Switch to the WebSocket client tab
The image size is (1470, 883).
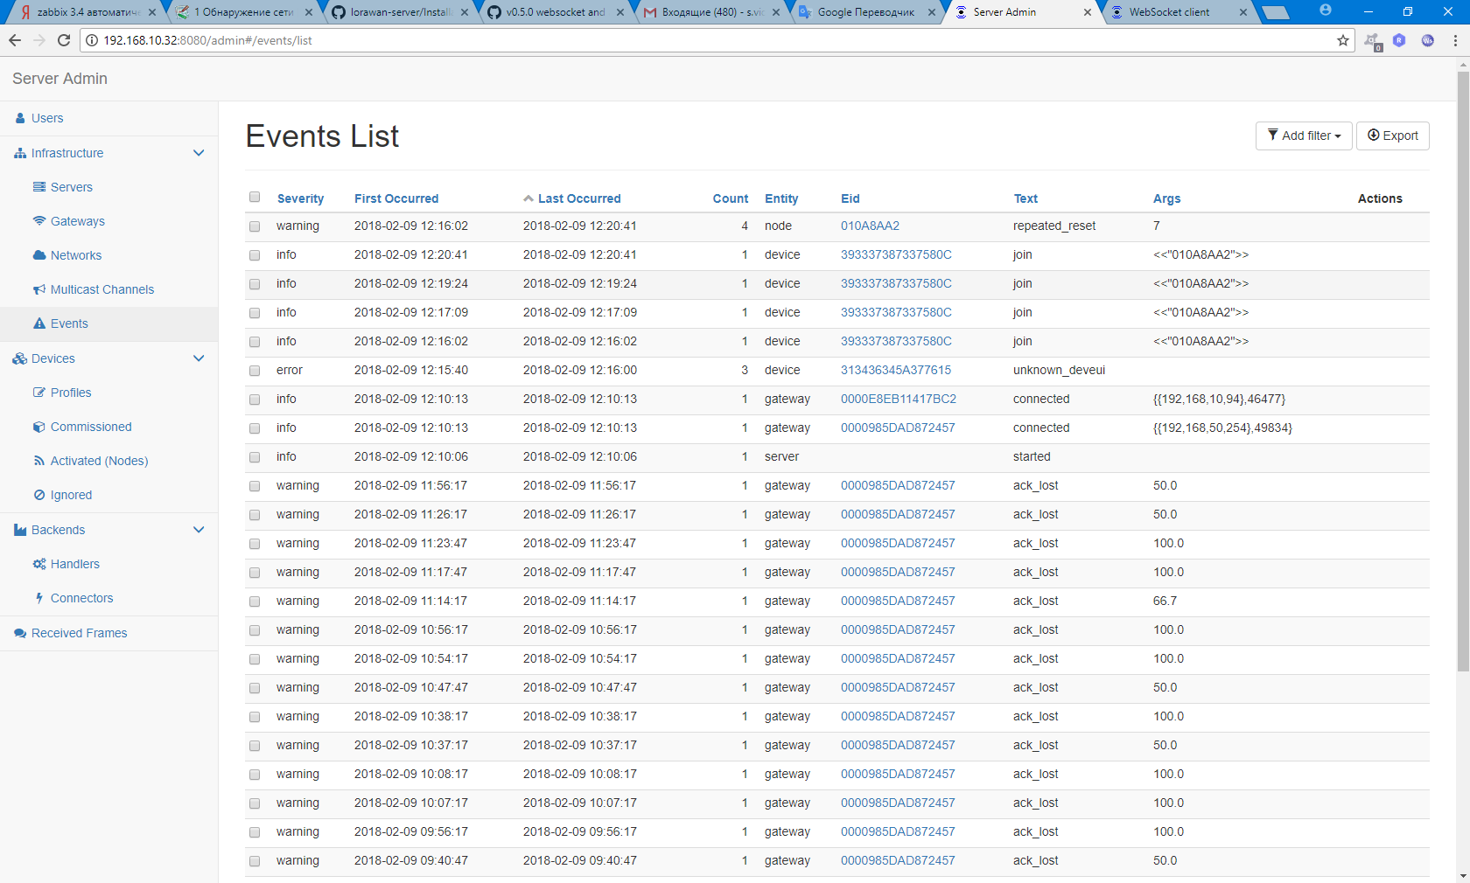[1177, 12]
